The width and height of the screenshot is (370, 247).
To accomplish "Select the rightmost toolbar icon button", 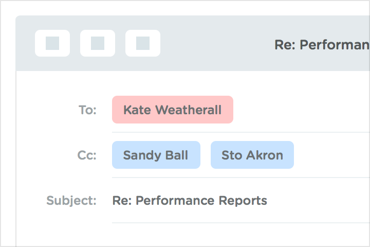I will click(x=143, y=43).
